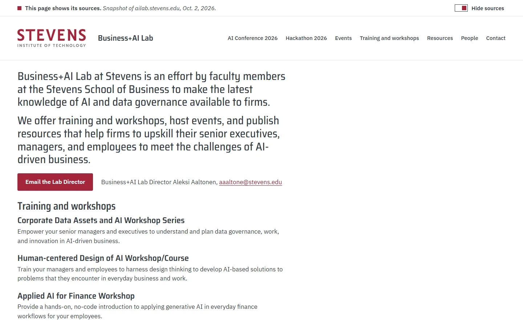Open the Events navigation link

tap(343, 38)
